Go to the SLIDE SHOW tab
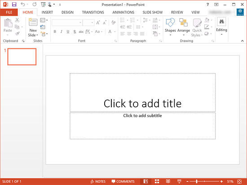This screenshot has height=185, width=247. tap(153, 12)
